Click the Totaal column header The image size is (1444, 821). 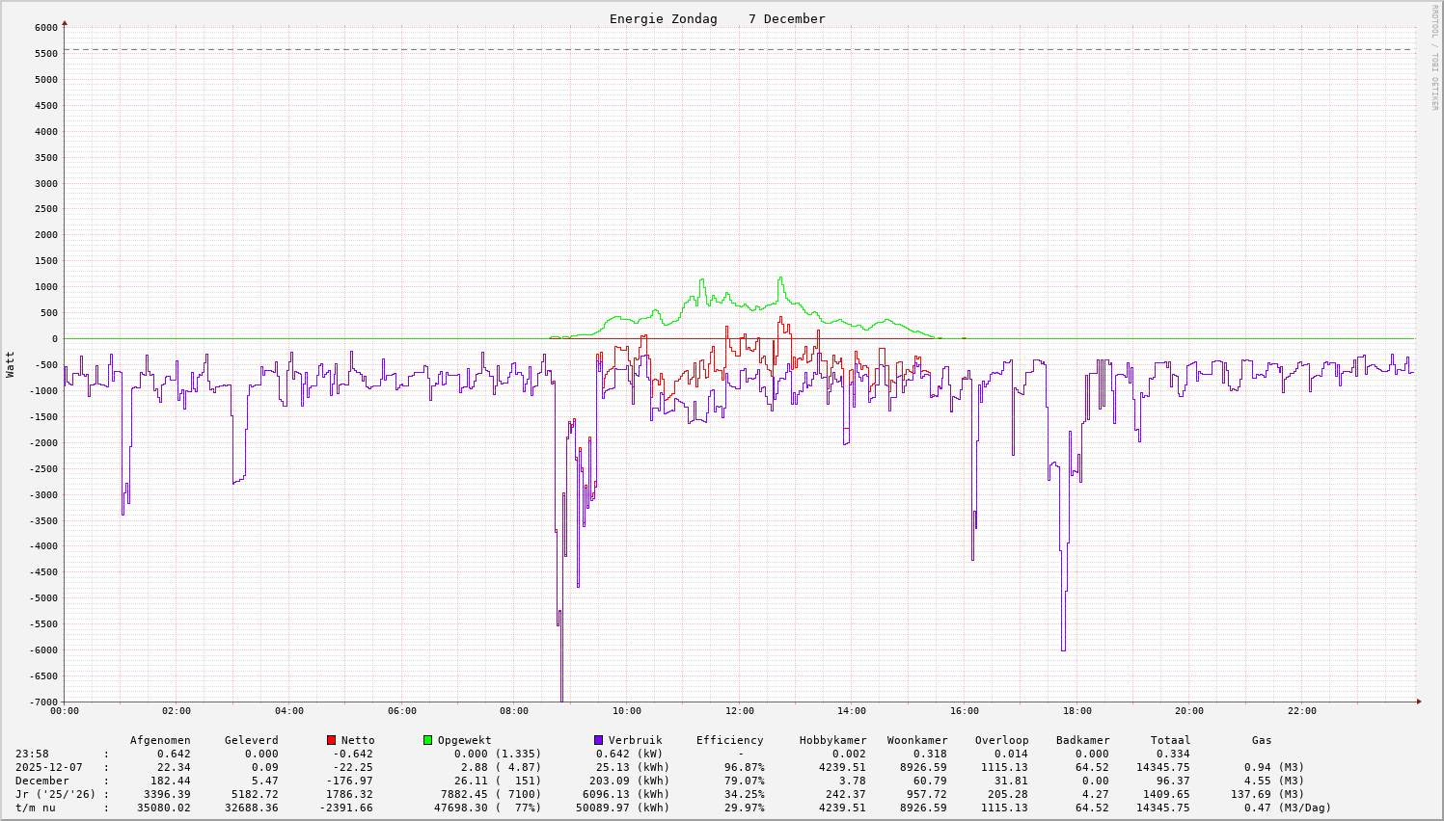pyautogui.click(x=1170, y=740)
